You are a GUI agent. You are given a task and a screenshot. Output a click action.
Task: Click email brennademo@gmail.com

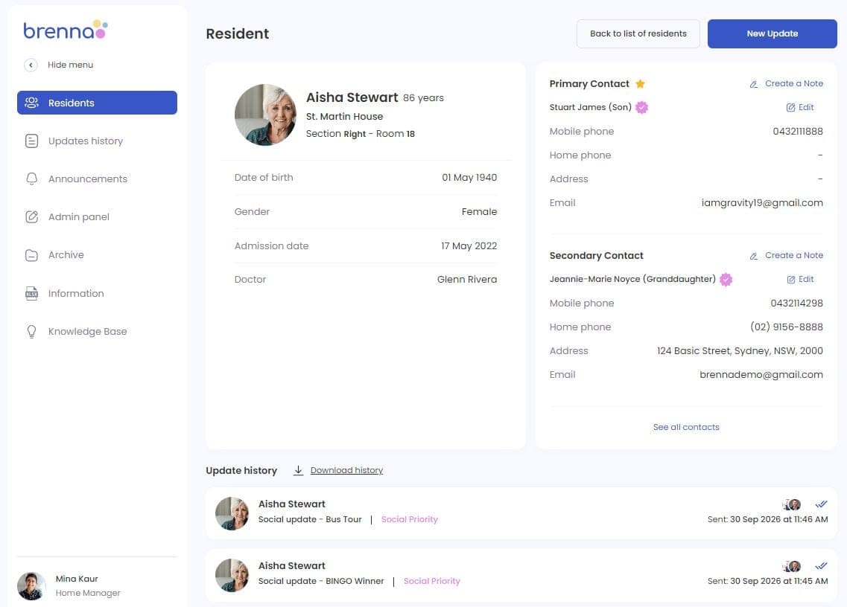[x=761, y=375]
